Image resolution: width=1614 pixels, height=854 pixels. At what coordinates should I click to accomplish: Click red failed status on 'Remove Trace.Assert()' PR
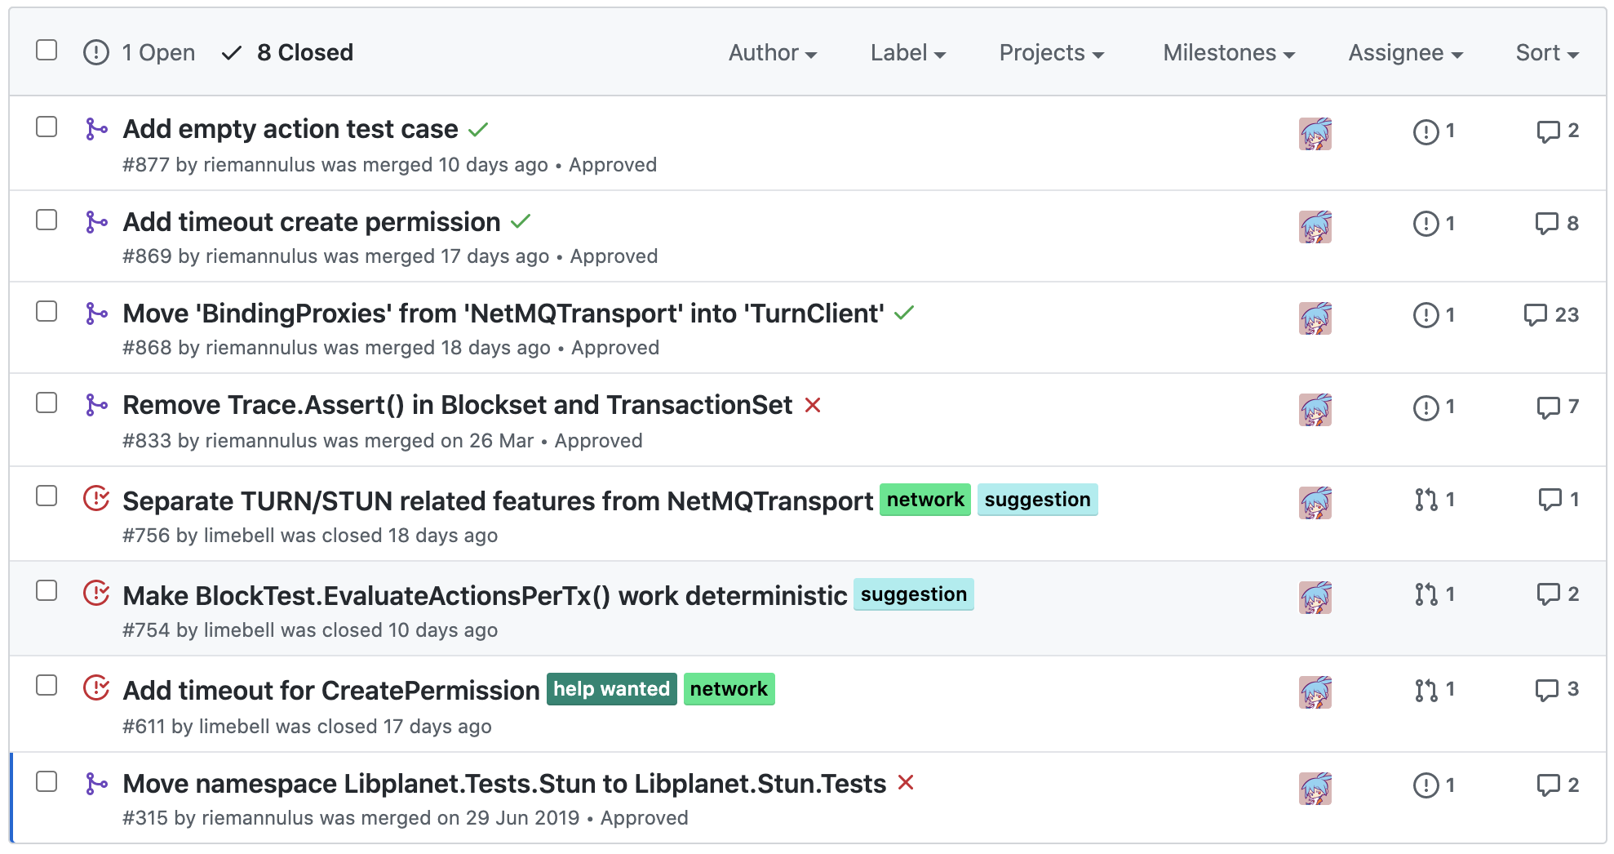pyautogui.click(x=813, y=405)
